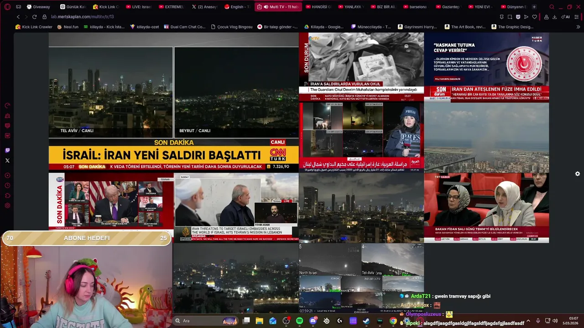Expand hidden system tray icons chevron
Screen dimensions: 584x328
coord(528,321)
